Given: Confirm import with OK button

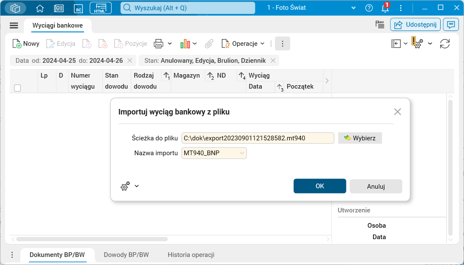Looking at the screenshot, I should point(320,186).
